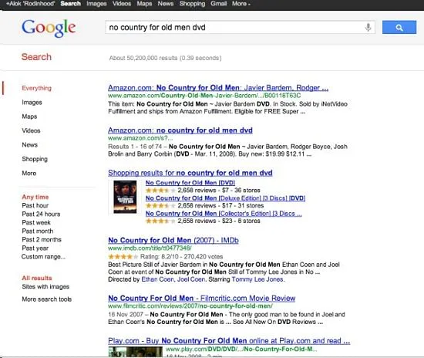Open Shopping in the top black bar
This screenshot has height=358, width=424.
tap(192, 4)
